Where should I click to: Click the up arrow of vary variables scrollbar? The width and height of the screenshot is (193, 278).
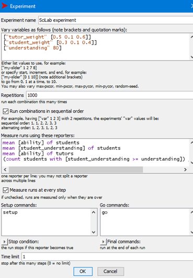coord(191,37)
